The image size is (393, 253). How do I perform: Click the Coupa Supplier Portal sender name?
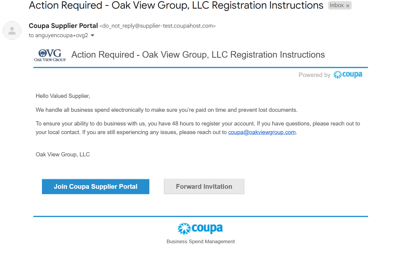(x=63, y=26)
